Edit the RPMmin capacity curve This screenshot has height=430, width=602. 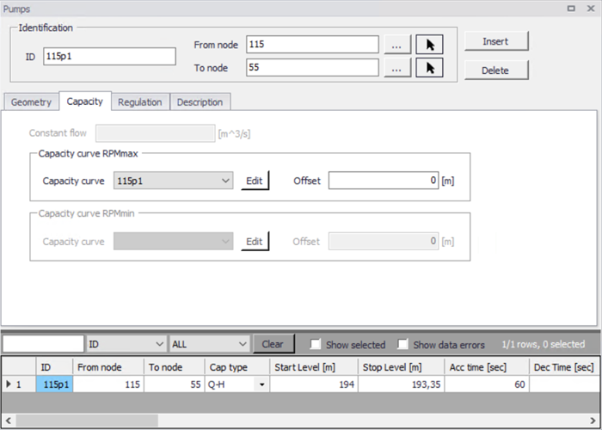pos(255,241)
